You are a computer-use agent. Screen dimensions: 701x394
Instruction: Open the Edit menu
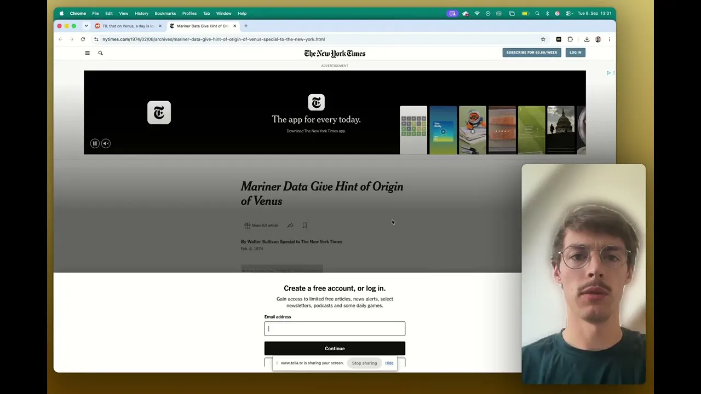point(109,13)
